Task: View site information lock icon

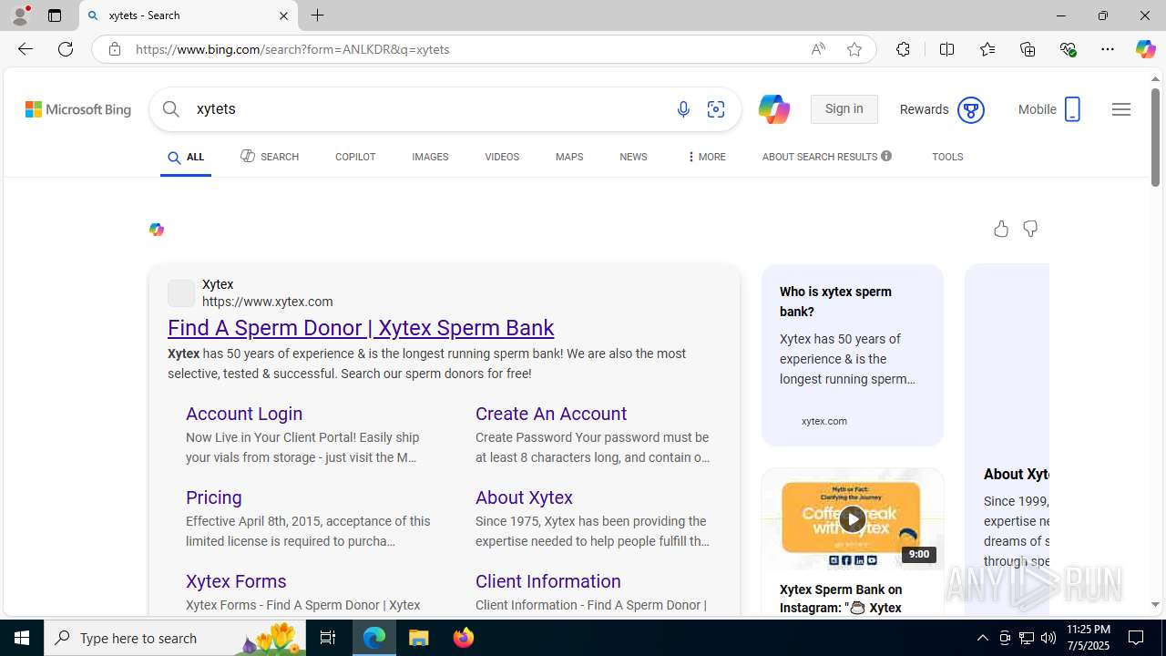Action: coord(115,49)
